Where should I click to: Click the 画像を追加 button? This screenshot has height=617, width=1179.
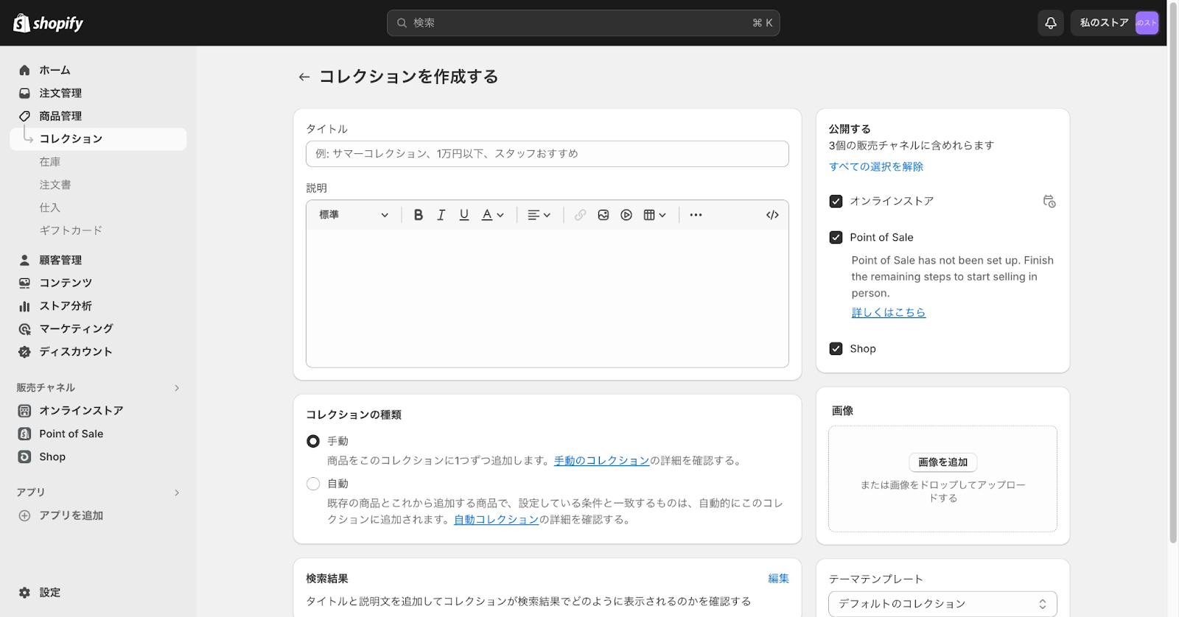tap(942, 462)
